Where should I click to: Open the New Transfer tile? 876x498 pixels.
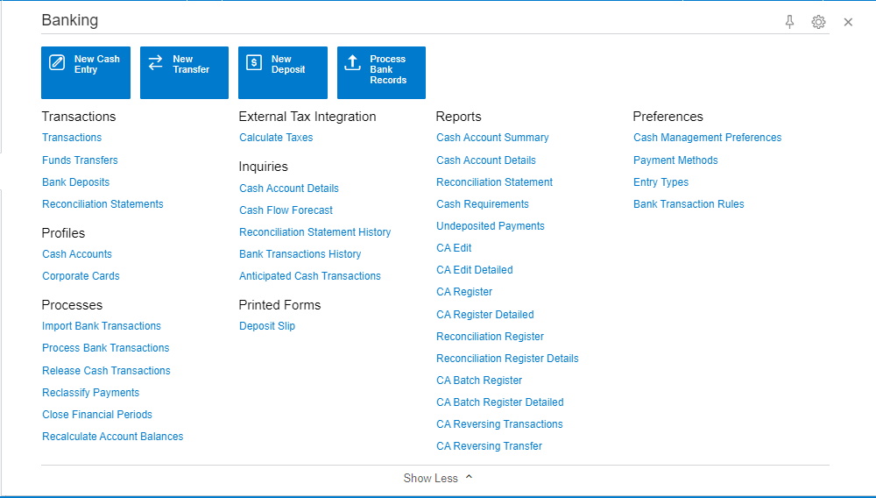(184, 73)
